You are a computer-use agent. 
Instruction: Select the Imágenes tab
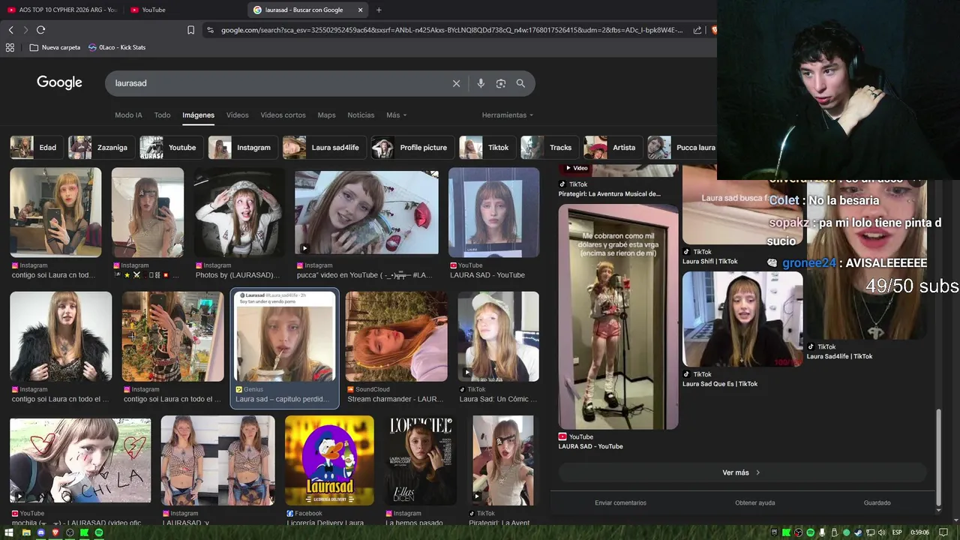tap(198, 115)
